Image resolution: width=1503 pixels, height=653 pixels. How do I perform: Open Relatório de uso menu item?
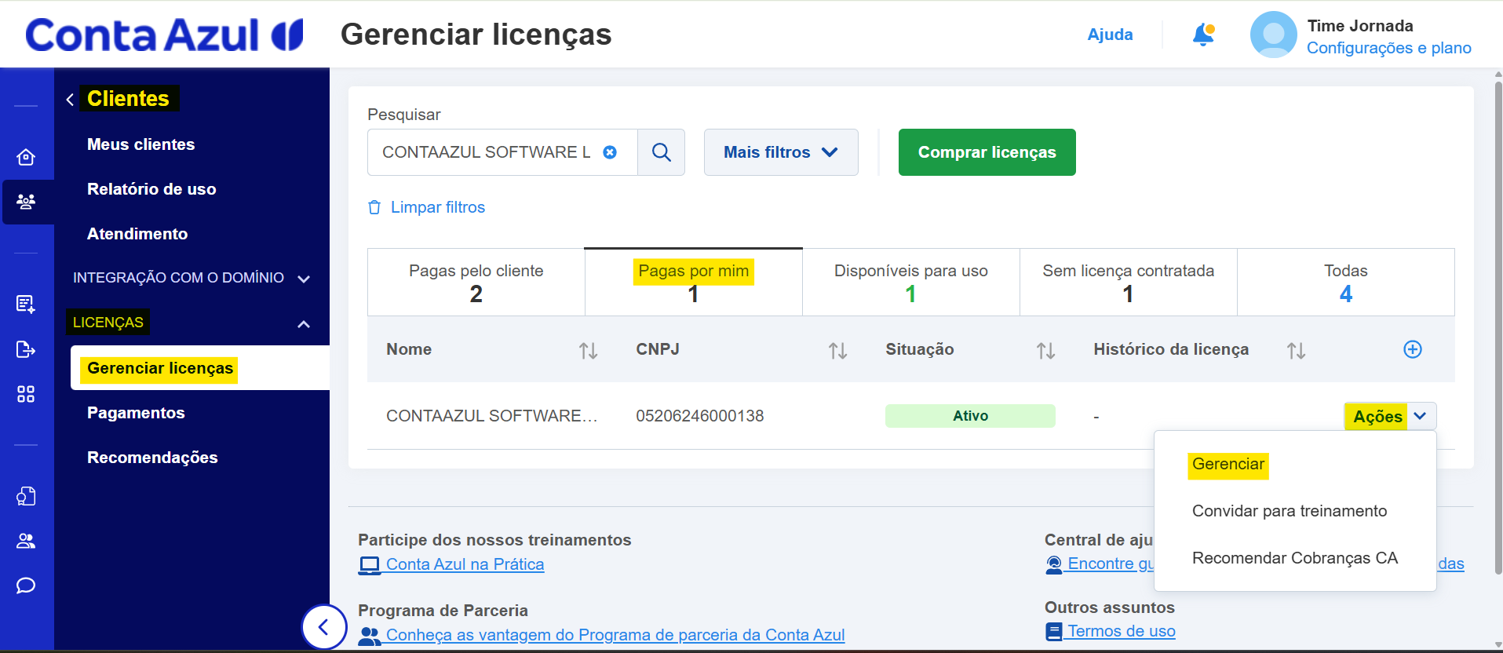coord(151,189)
